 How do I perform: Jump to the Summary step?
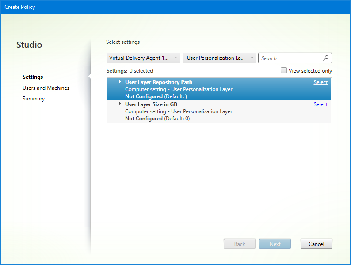pos(34,99)
